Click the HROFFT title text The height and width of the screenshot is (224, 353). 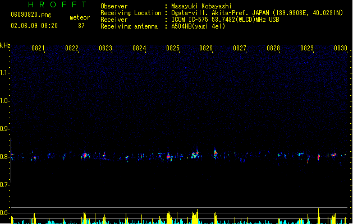point(57,4)
